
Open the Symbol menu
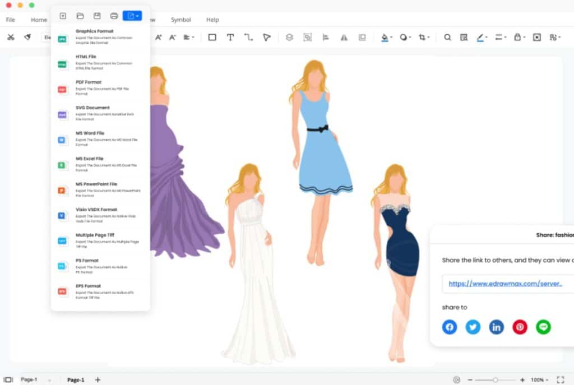tap(181, 20)
